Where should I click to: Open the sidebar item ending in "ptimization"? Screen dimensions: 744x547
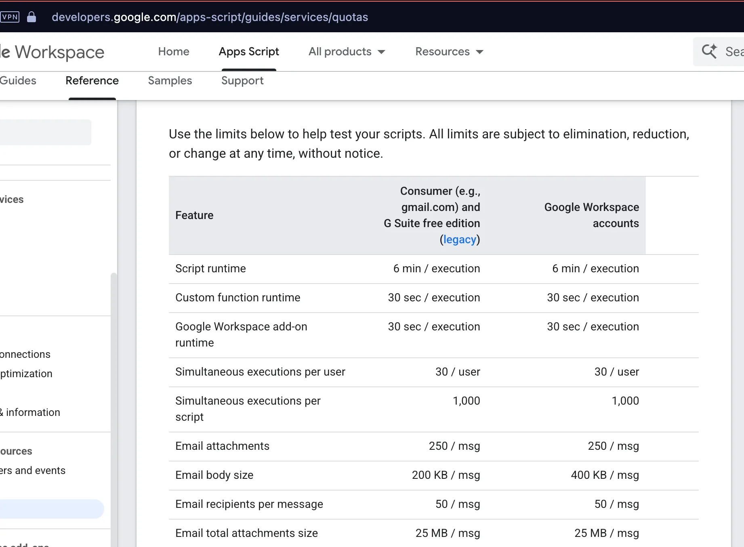[x=26, y=374]
